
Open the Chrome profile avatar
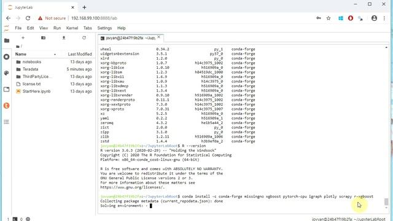(374, 18)
